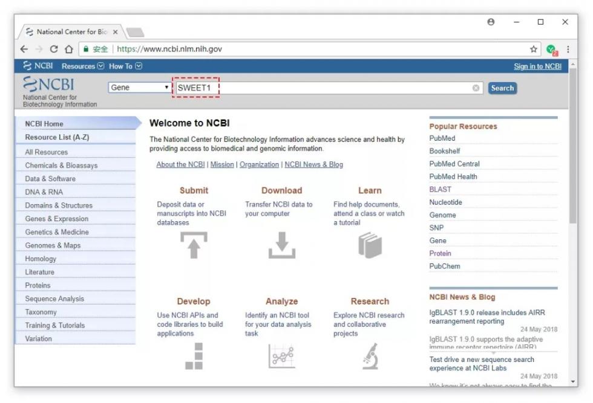Follow the About the NCBI link
Screen dimensions: 593x403
(x=180, y=164)
